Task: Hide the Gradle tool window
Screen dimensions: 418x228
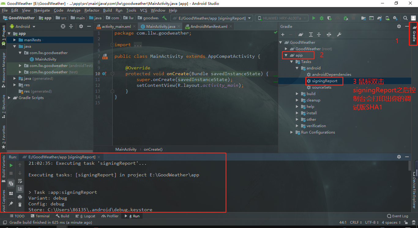Action: click(x=407, y=27)
